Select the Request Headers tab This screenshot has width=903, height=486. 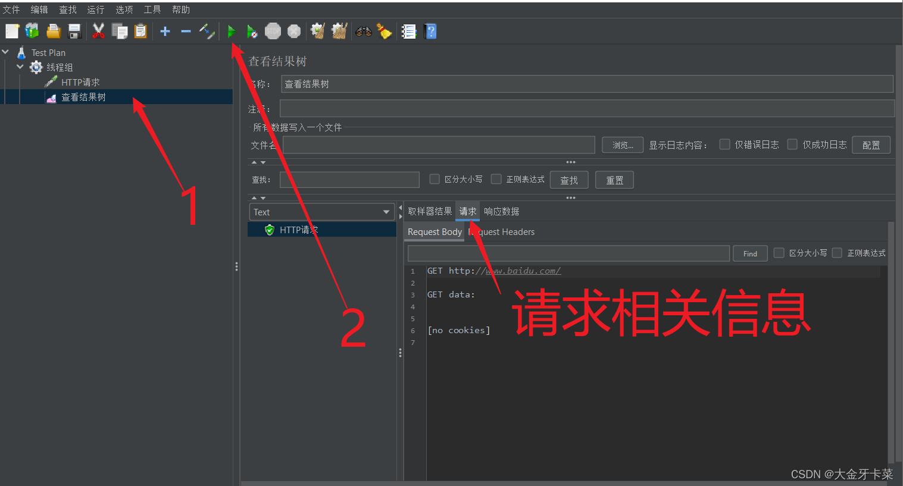pyautogui.click(x=501, y=232)
